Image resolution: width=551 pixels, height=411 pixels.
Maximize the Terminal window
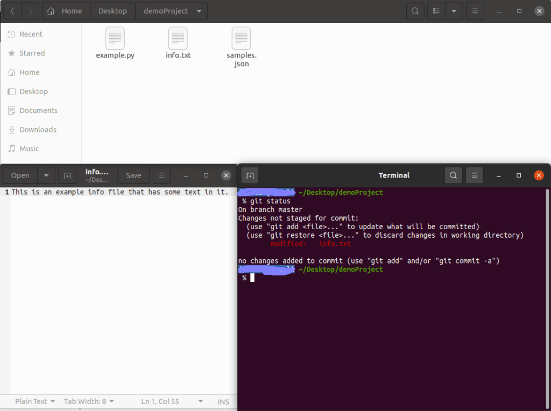point(519,175)
